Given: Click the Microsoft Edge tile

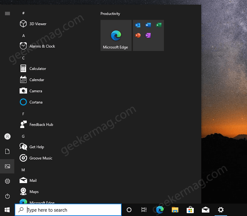Looking at the screenshot, I should pos(116,35).
